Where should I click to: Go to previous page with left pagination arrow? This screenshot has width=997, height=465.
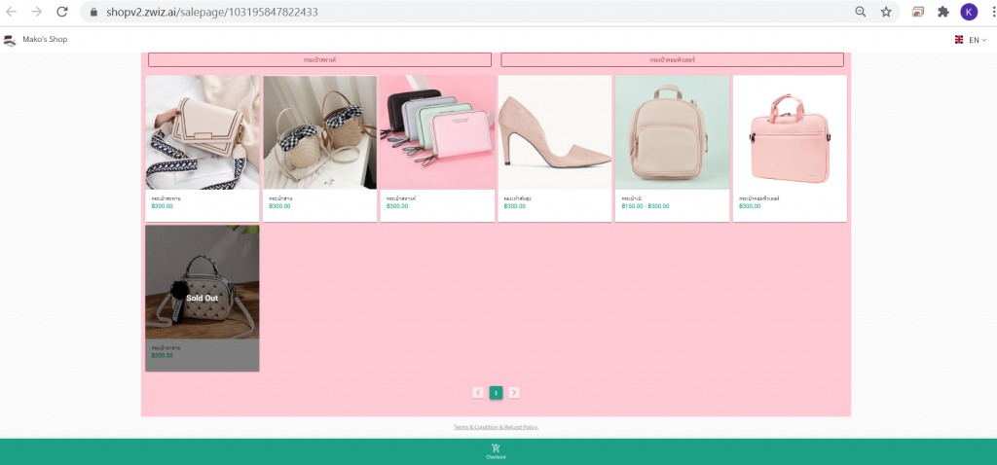click(x=478, y=393)
